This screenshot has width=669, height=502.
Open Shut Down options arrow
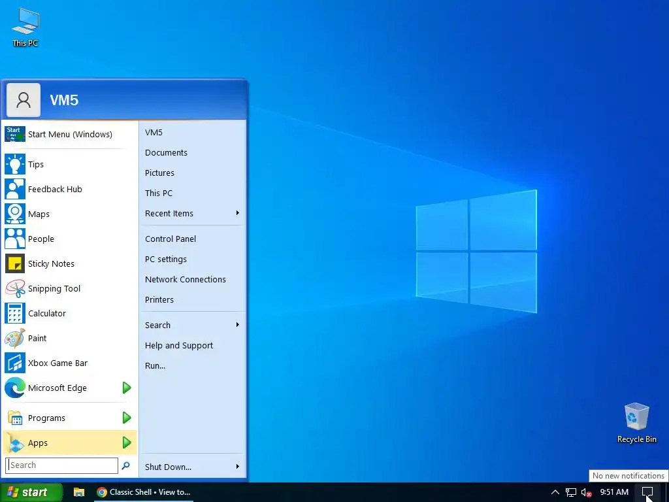click(238, 467)
